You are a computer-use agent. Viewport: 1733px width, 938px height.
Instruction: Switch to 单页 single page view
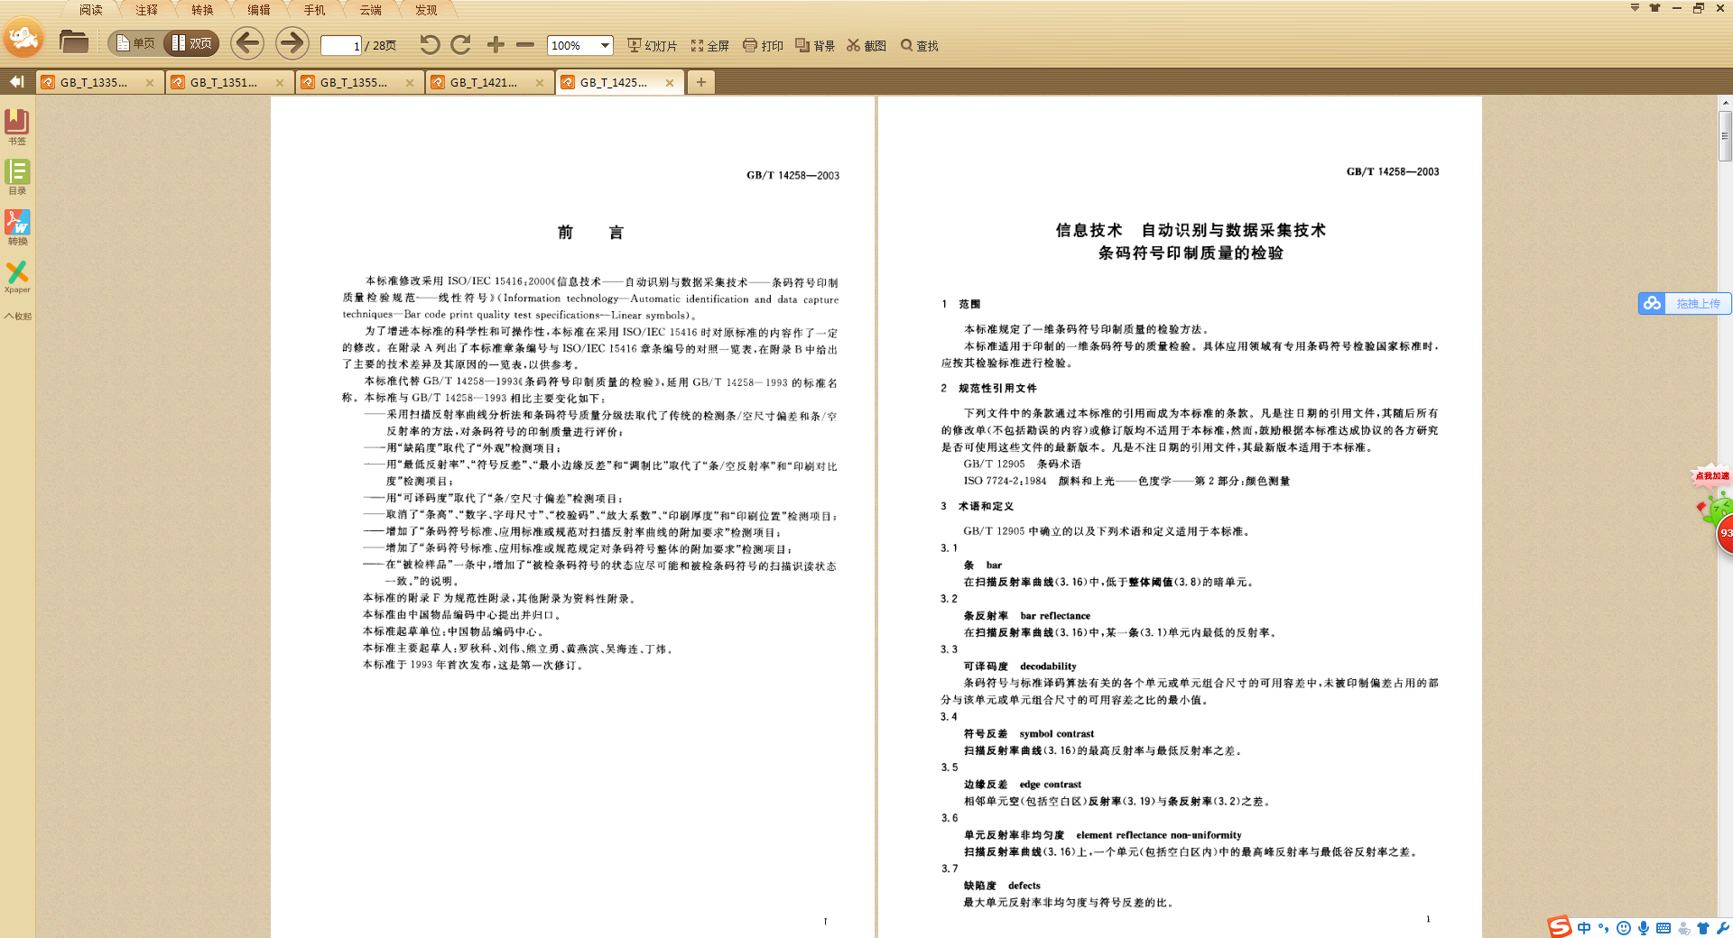point(135,43)
